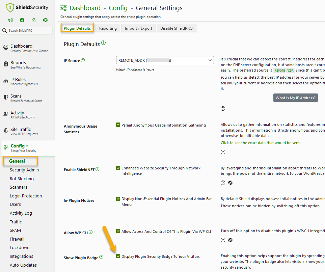
Task: Click help circle icon under anonymous usage description
Action: [223, 152]
